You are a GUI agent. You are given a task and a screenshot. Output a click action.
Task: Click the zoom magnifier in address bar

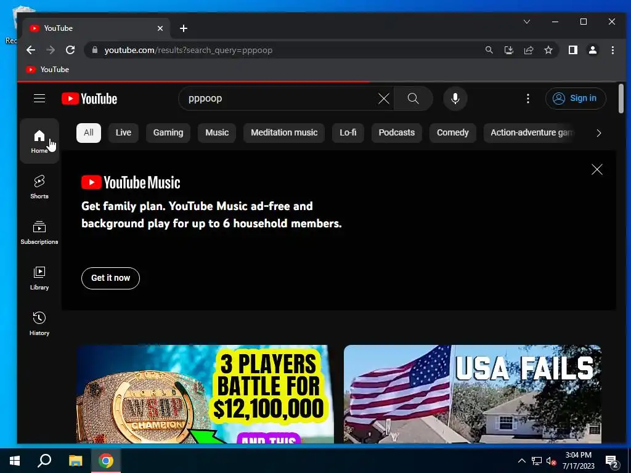(489, 50)
